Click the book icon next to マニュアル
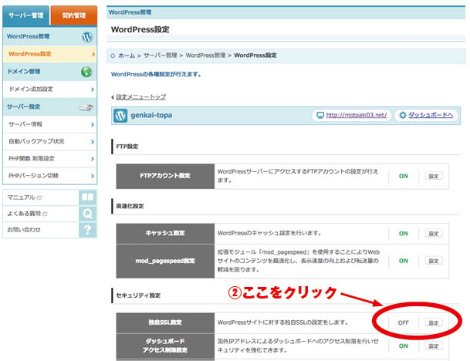The height and width of the screenshot is (361, 470). (x=88, y=197)
